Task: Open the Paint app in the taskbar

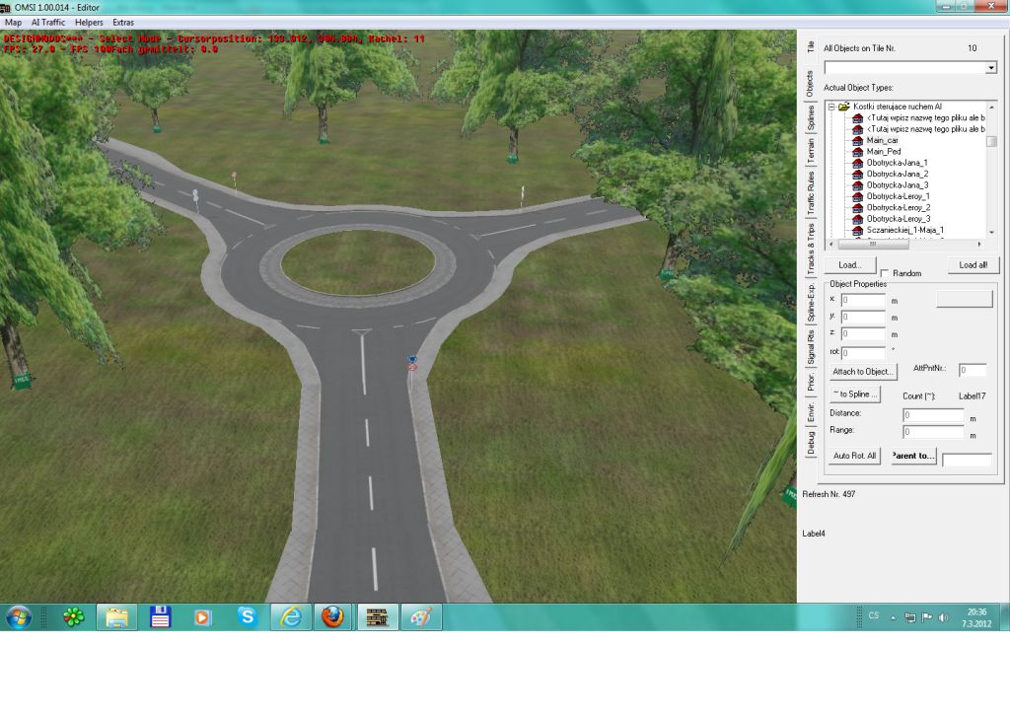Action: point(420,617)
